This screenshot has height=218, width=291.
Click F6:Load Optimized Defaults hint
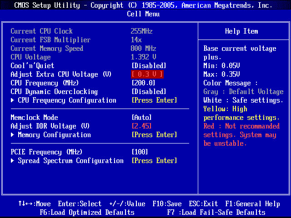point(87,213)
